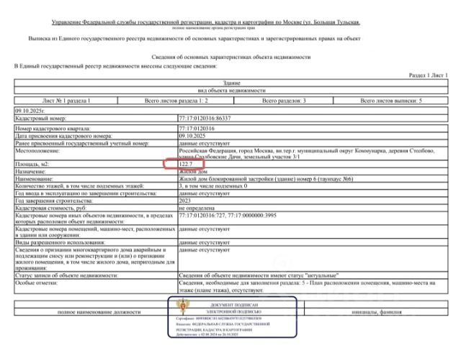Click the cell 'Всего разделов: 3'
461x345 pixels.
[x=284, y=101]
